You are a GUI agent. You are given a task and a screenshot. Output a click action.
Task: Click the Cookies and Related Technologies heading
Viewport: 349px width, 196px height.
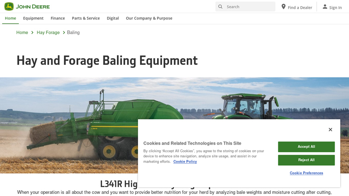point(192,143)
